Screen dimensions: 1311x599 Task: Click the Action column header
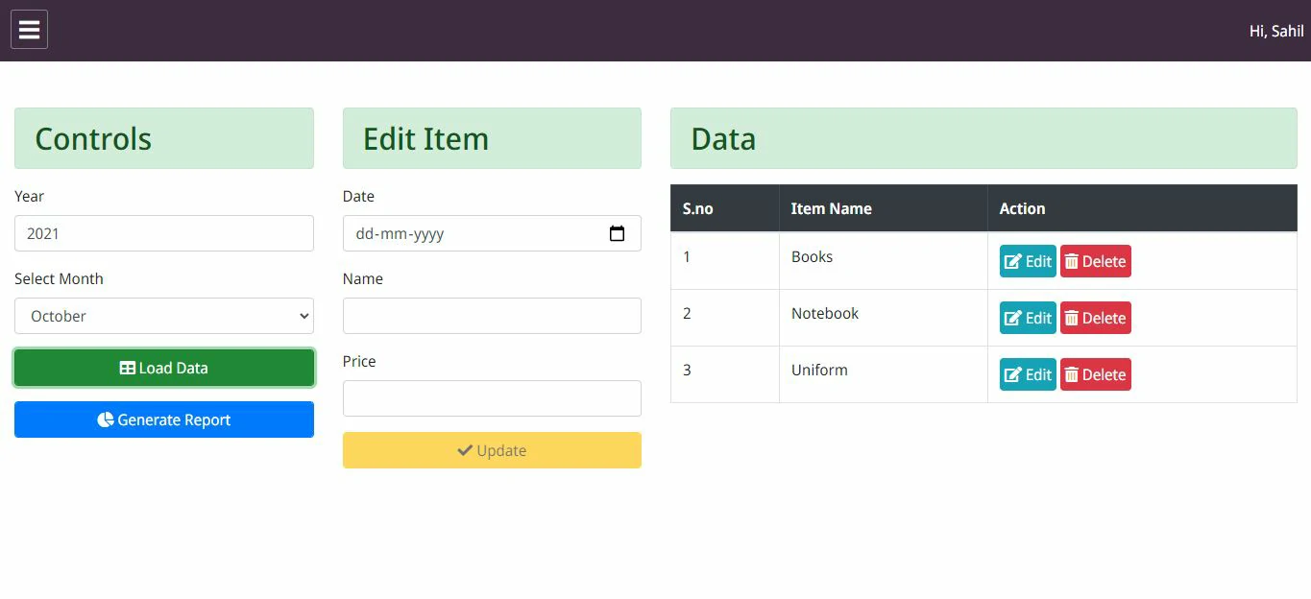click(1022, 208)
